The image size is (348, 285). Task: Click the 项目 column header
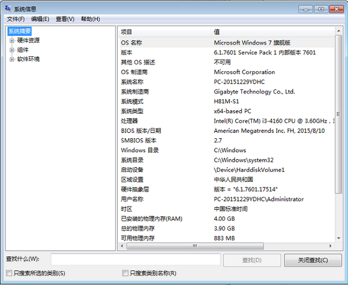coord(164,32)
